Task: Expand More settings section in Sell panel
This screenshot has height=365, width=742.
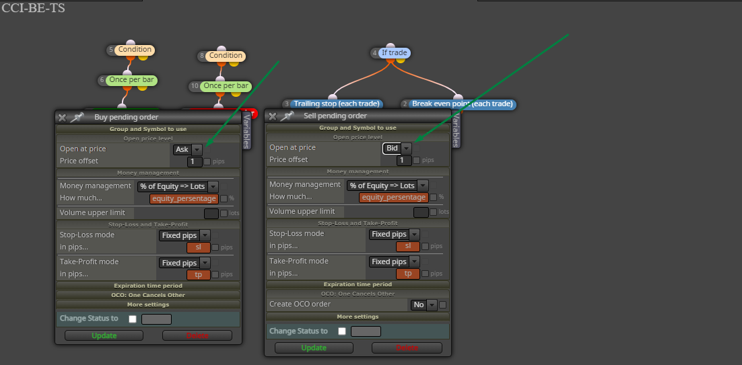Action: 358,317
